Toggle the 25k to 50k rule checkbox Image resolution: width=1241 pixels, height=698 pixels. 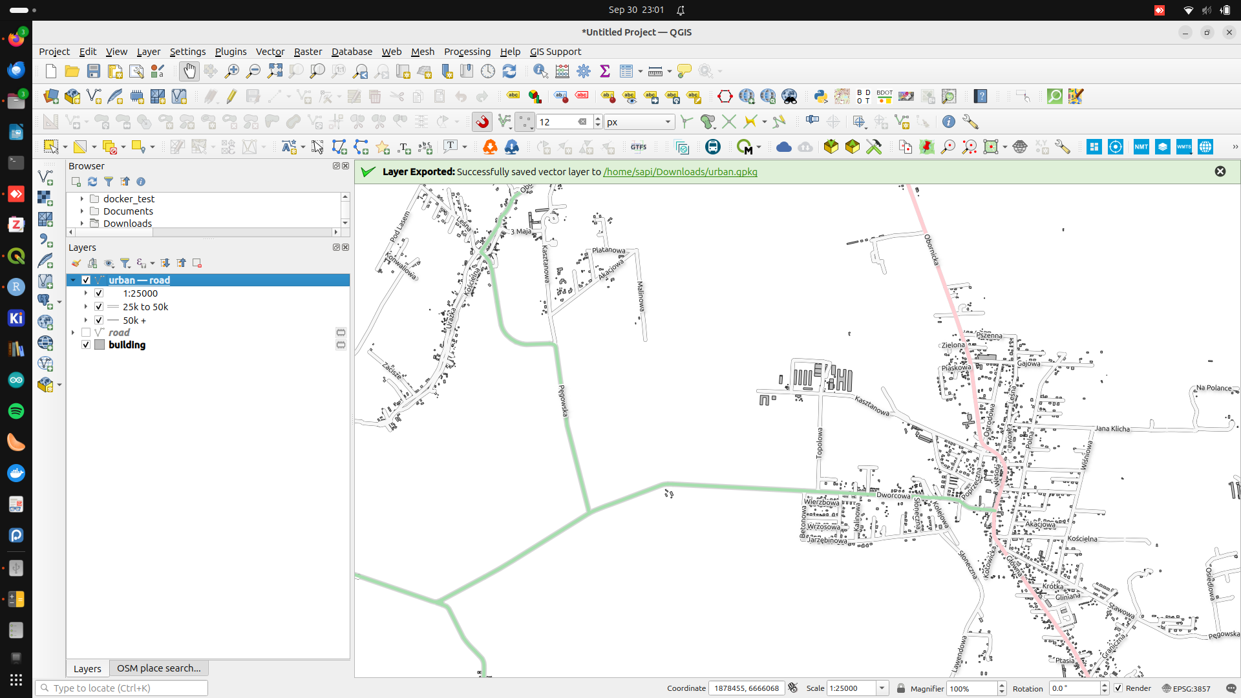pos(99,307)
